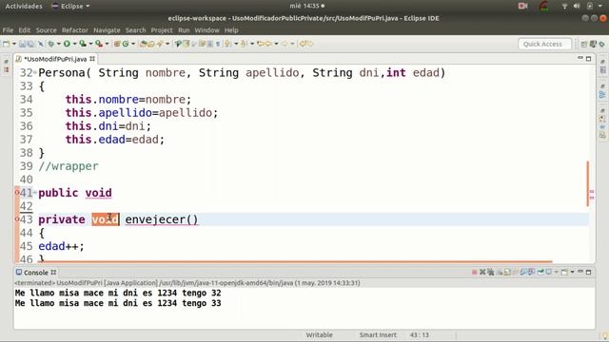Click the error marker on line 41
This screenshot has height=342, width=609.
click(x=17, y=192)
